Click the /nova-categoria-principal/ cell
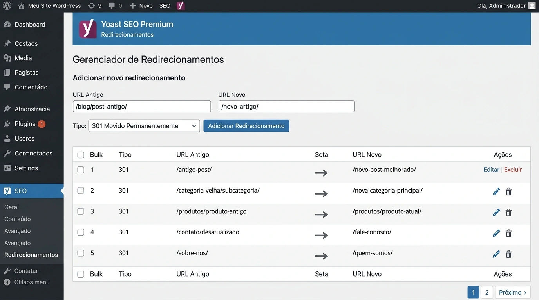The width and height of the screenshot is (539, 300). click(x=388, y=191)
